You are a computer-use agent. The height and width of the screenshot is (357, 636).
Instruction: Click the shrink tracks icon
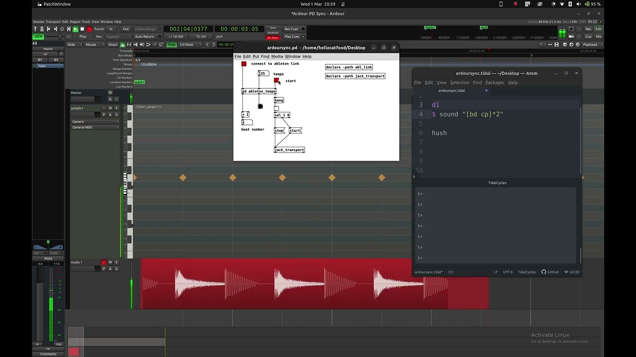pyautogui.click(x=550, y=45)
